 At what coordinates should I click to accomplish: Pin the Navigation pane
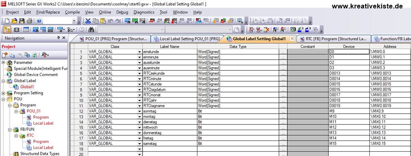tap(59, 38)
